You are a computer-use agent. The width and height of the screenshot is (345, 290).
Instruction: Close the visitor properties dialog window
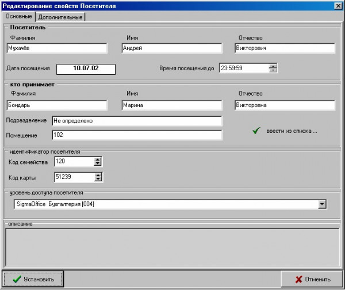tap(338, 6)
